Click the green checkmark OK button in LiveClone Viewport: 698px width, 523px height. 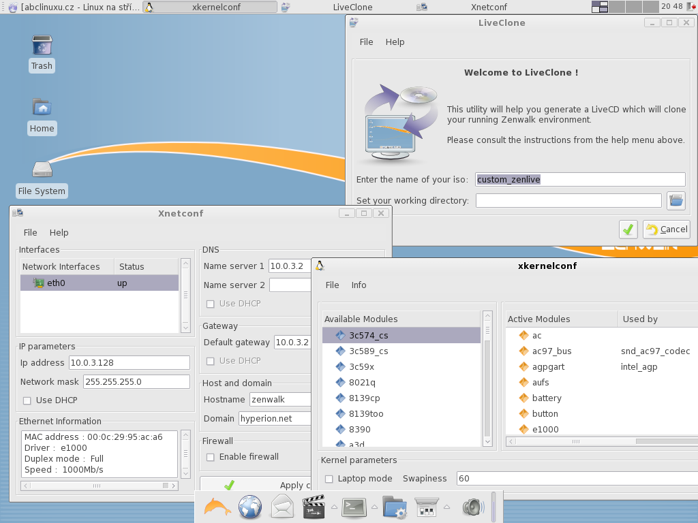628,229
